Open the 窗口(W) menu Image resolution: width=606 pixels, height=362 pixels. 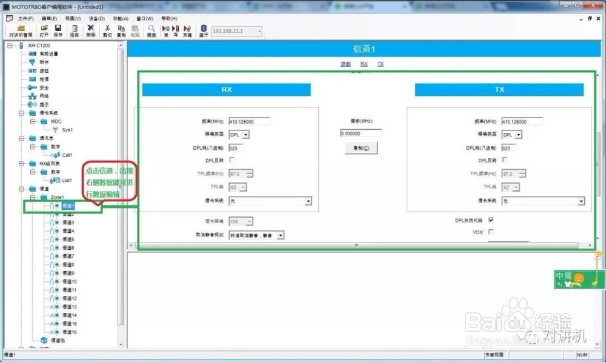tap(145, 19)
